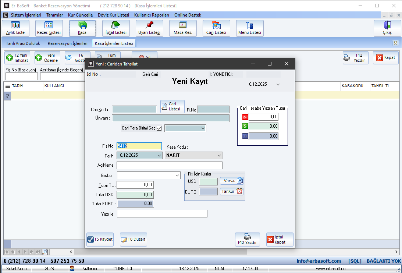
Task: Expand the Kasa Kodu NAKİT dropdown
Action: tap(219, 155)
